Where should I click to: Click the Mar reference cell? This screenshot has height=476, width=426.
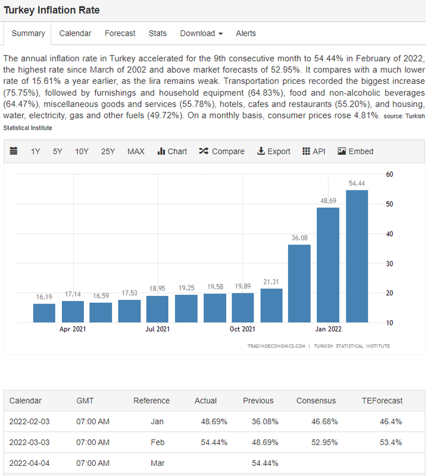pos(158,464)
